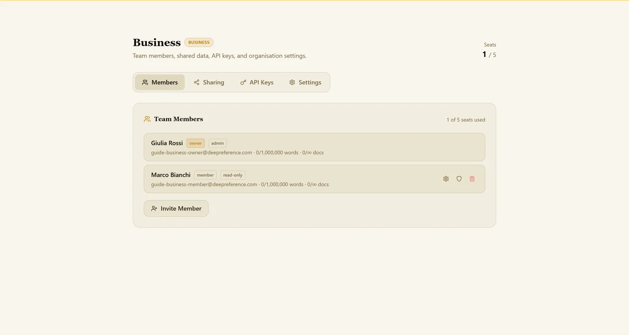Click the Team Members people icon

[147, 119]
